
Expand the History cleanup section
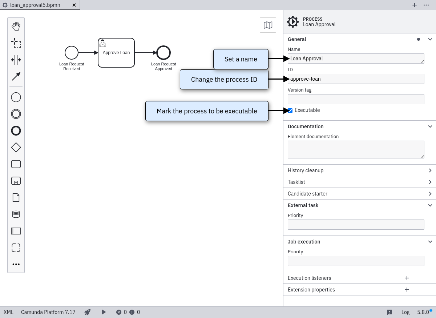430,170
